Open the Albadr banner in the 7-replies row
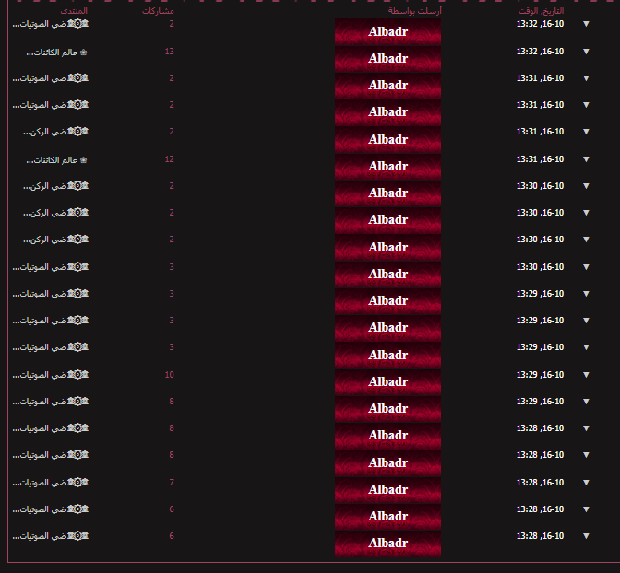The height and width of the screenshot is (573, 620). (x=387, y=489)
